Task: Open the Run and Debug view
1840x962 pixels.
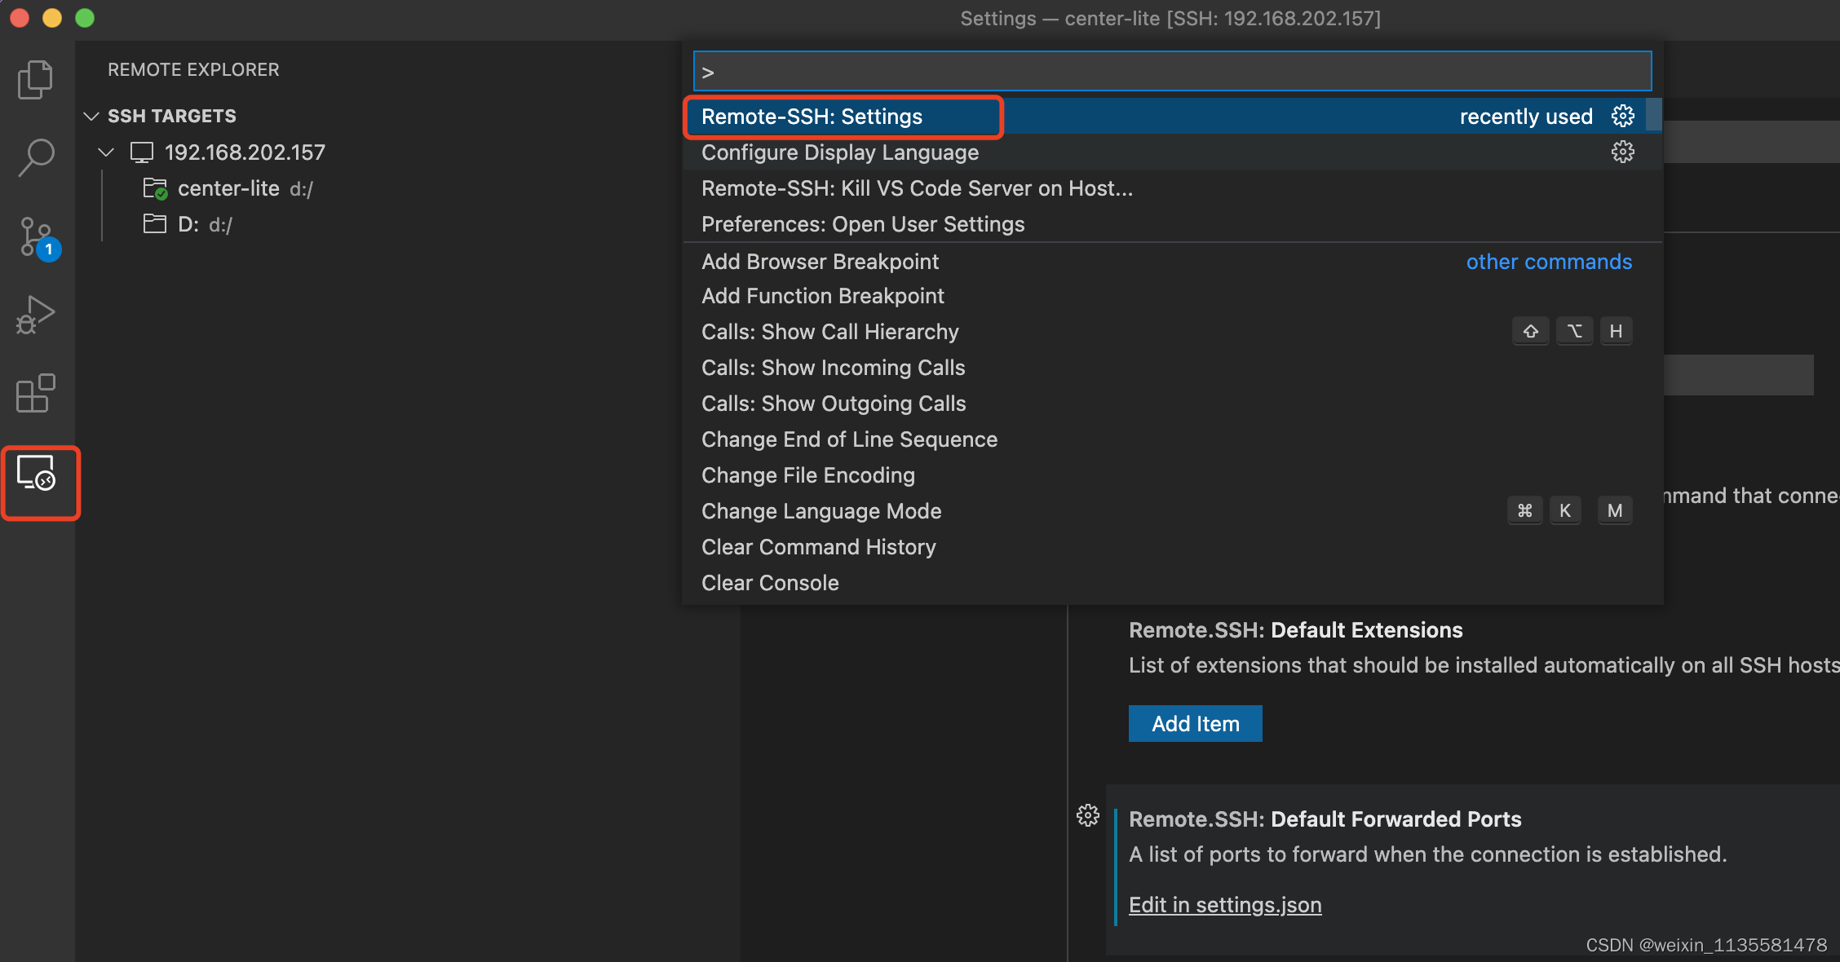Action: pos(35,316)
